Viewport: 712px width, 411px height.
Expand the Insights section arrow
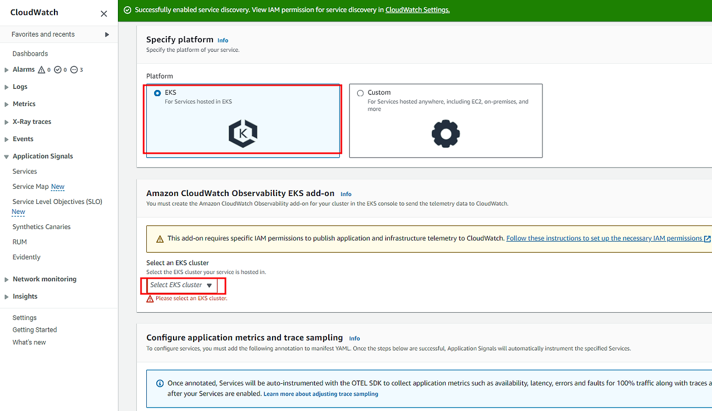[6, 297]
